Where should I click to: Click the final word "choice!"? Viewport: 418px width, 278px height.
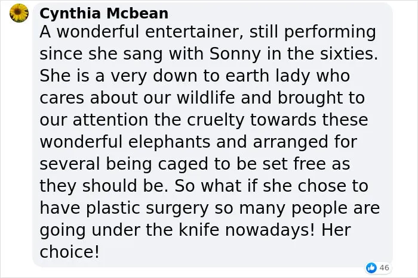(x=70, y=252)
